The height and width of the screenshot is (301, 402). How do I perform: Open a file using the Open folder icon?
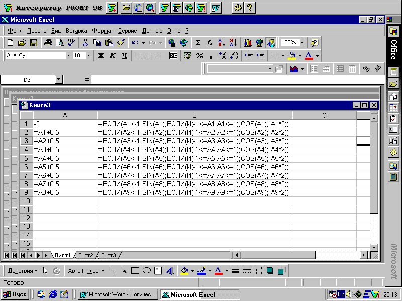[22, 43]
